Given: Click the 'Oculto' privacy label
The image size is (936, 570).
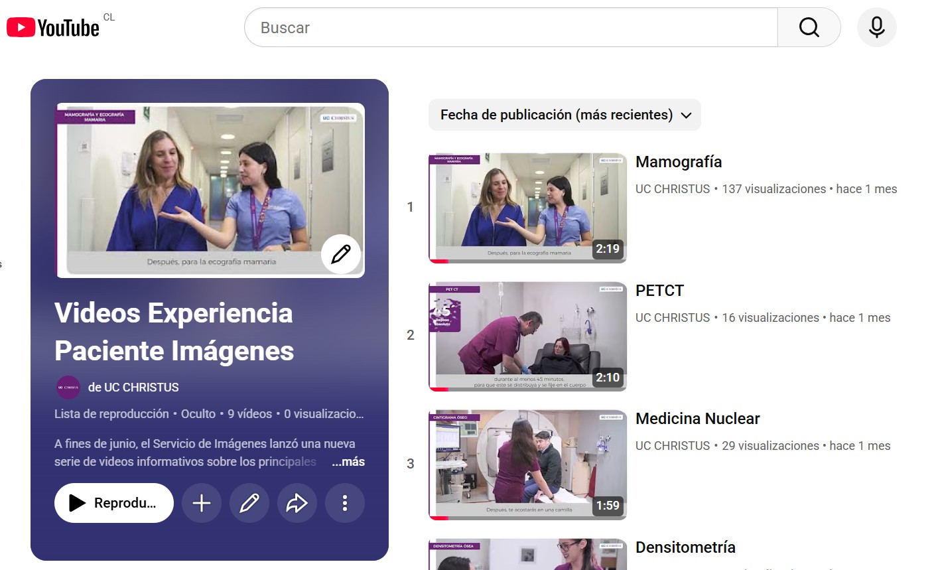Looking at the screenshot, I should pos(198,414).
